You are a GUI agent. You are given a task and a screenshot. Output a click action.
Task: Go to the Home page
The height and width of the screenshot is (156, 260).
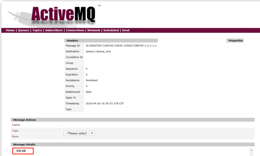(x=10, y=30)
